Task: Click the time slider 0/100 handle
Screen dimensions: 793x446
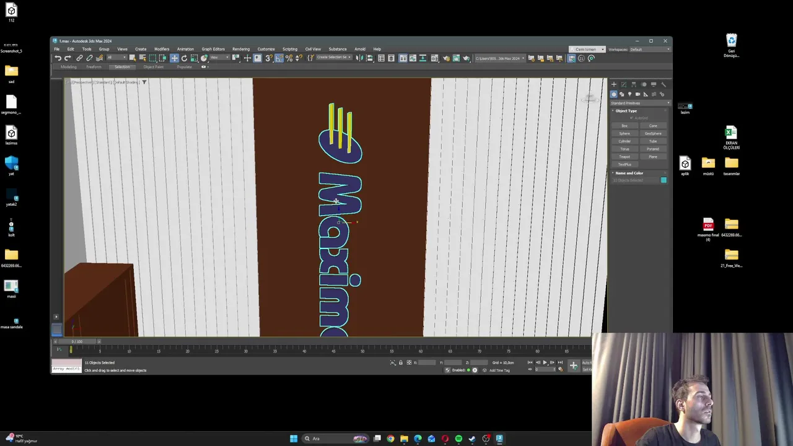Action: [x=77, y=342]
